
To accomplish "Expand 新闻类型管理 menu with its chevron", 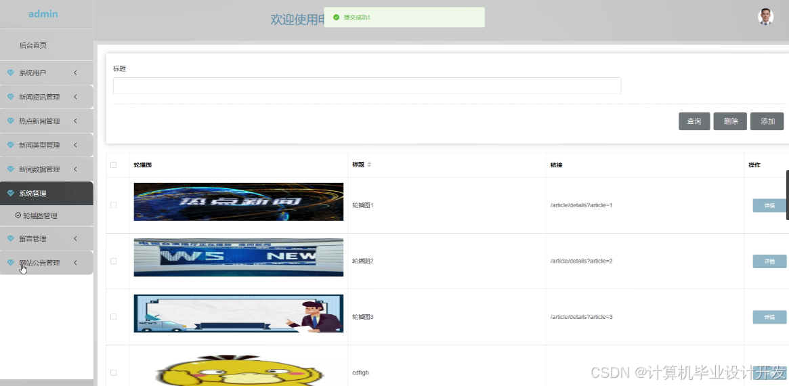I will (x=75, y=145).
